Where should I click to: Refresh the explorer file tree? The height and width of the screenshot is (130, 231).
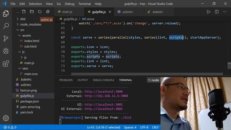(40, 12)
